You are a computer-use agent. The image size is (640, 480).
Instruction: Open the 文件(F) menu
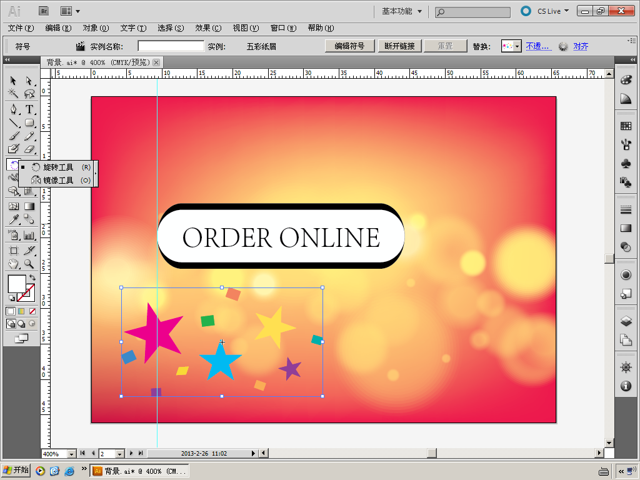click(x=21, y=27)
